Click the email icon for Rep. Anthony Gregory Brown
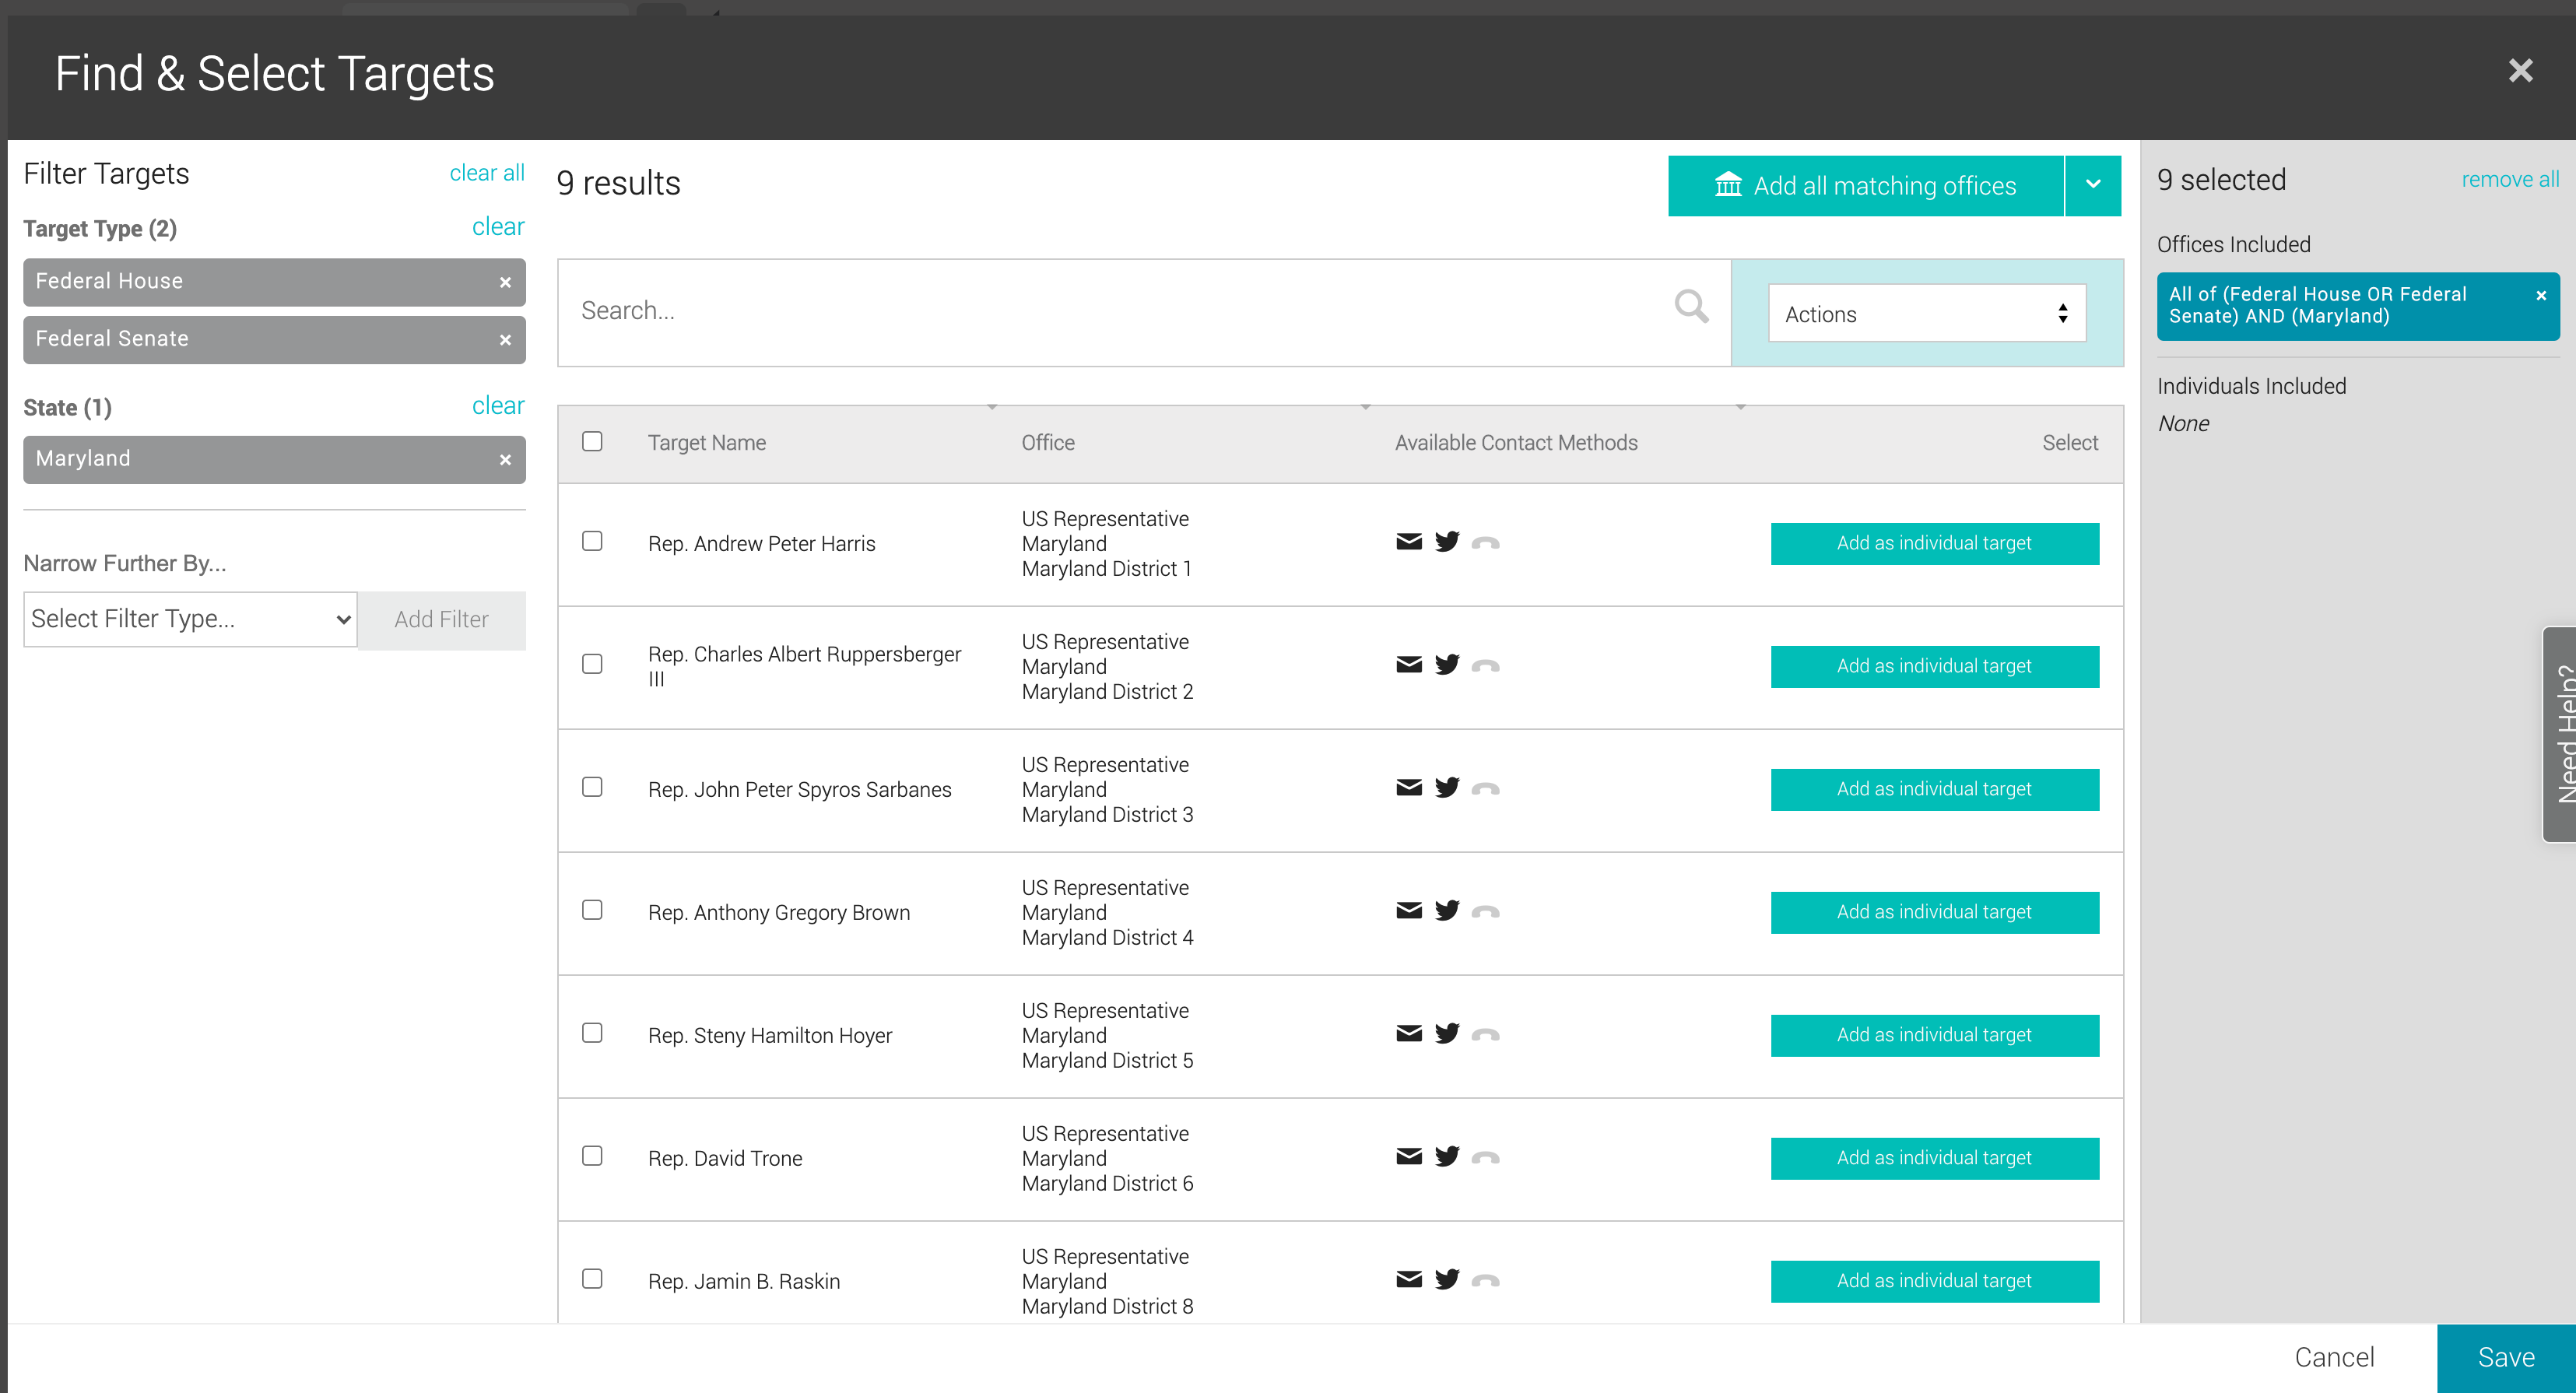This screenshot has width=2576, height=1393. (1409, 911)
